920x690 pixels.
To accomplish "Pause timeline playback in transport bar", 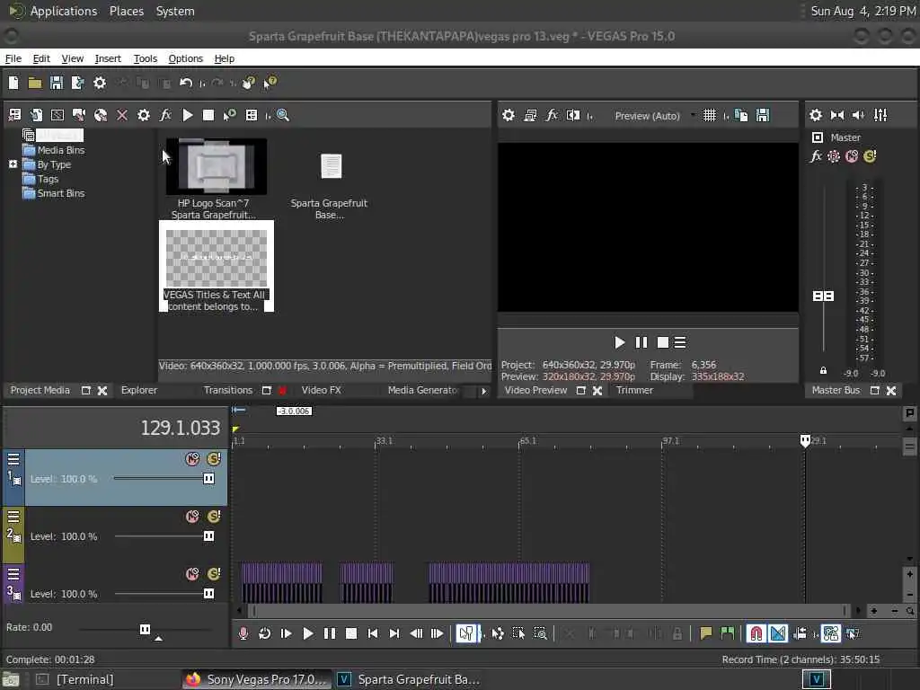I will (330, 633).
